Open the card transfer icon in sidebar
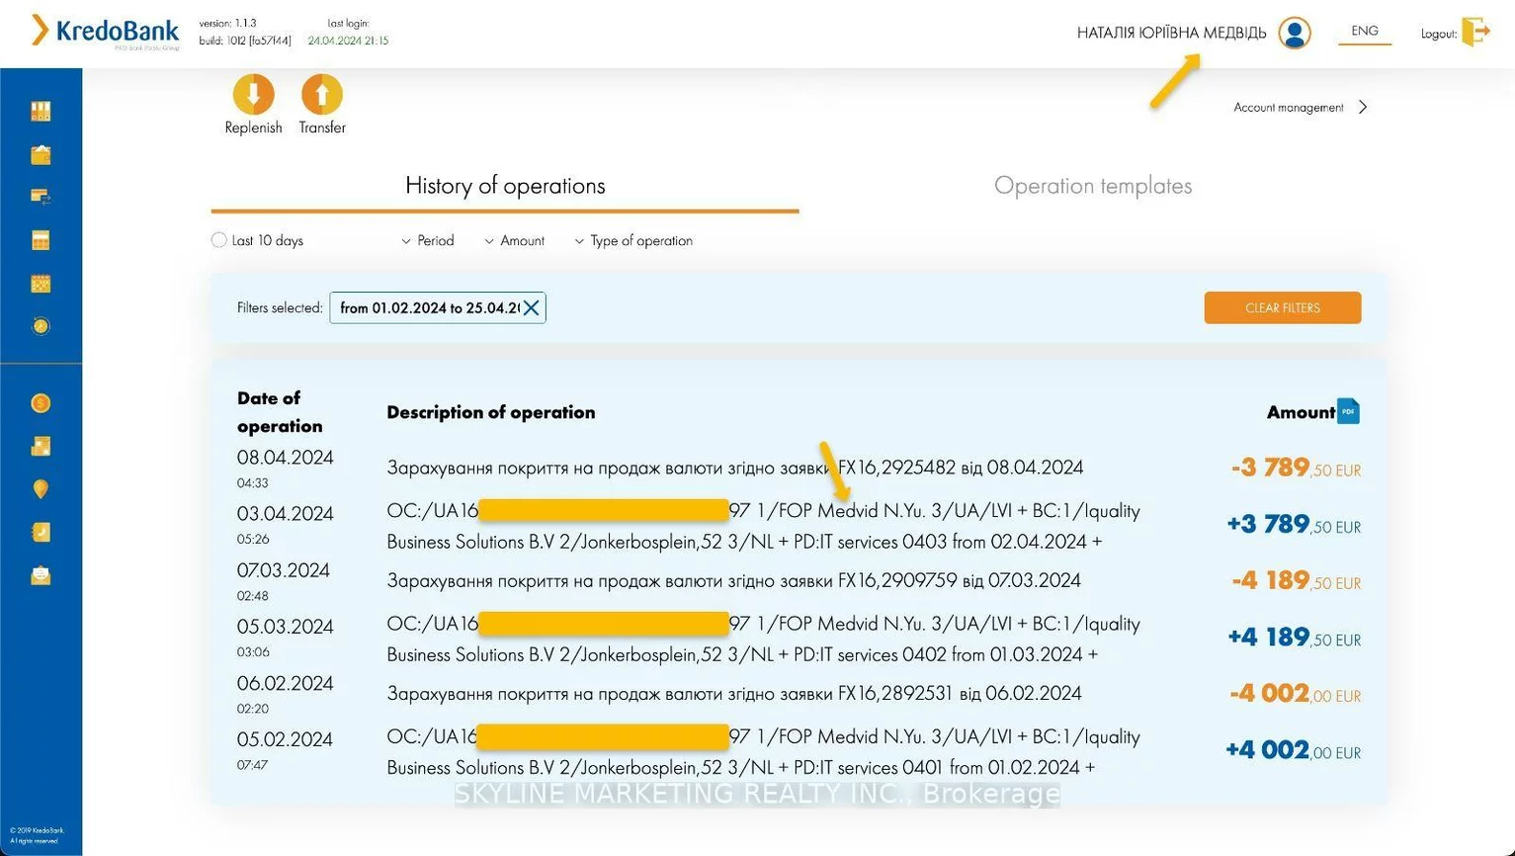This screenshot has height=856, width=1515. pyautogui.click(x=41, y=197)
